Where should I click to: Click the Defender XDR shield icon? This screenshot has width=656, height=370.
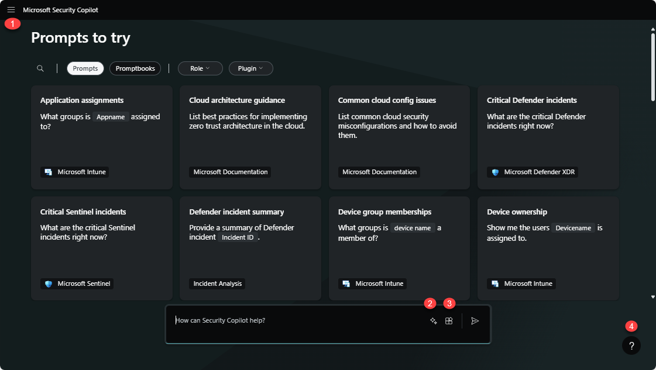point(495,172)
